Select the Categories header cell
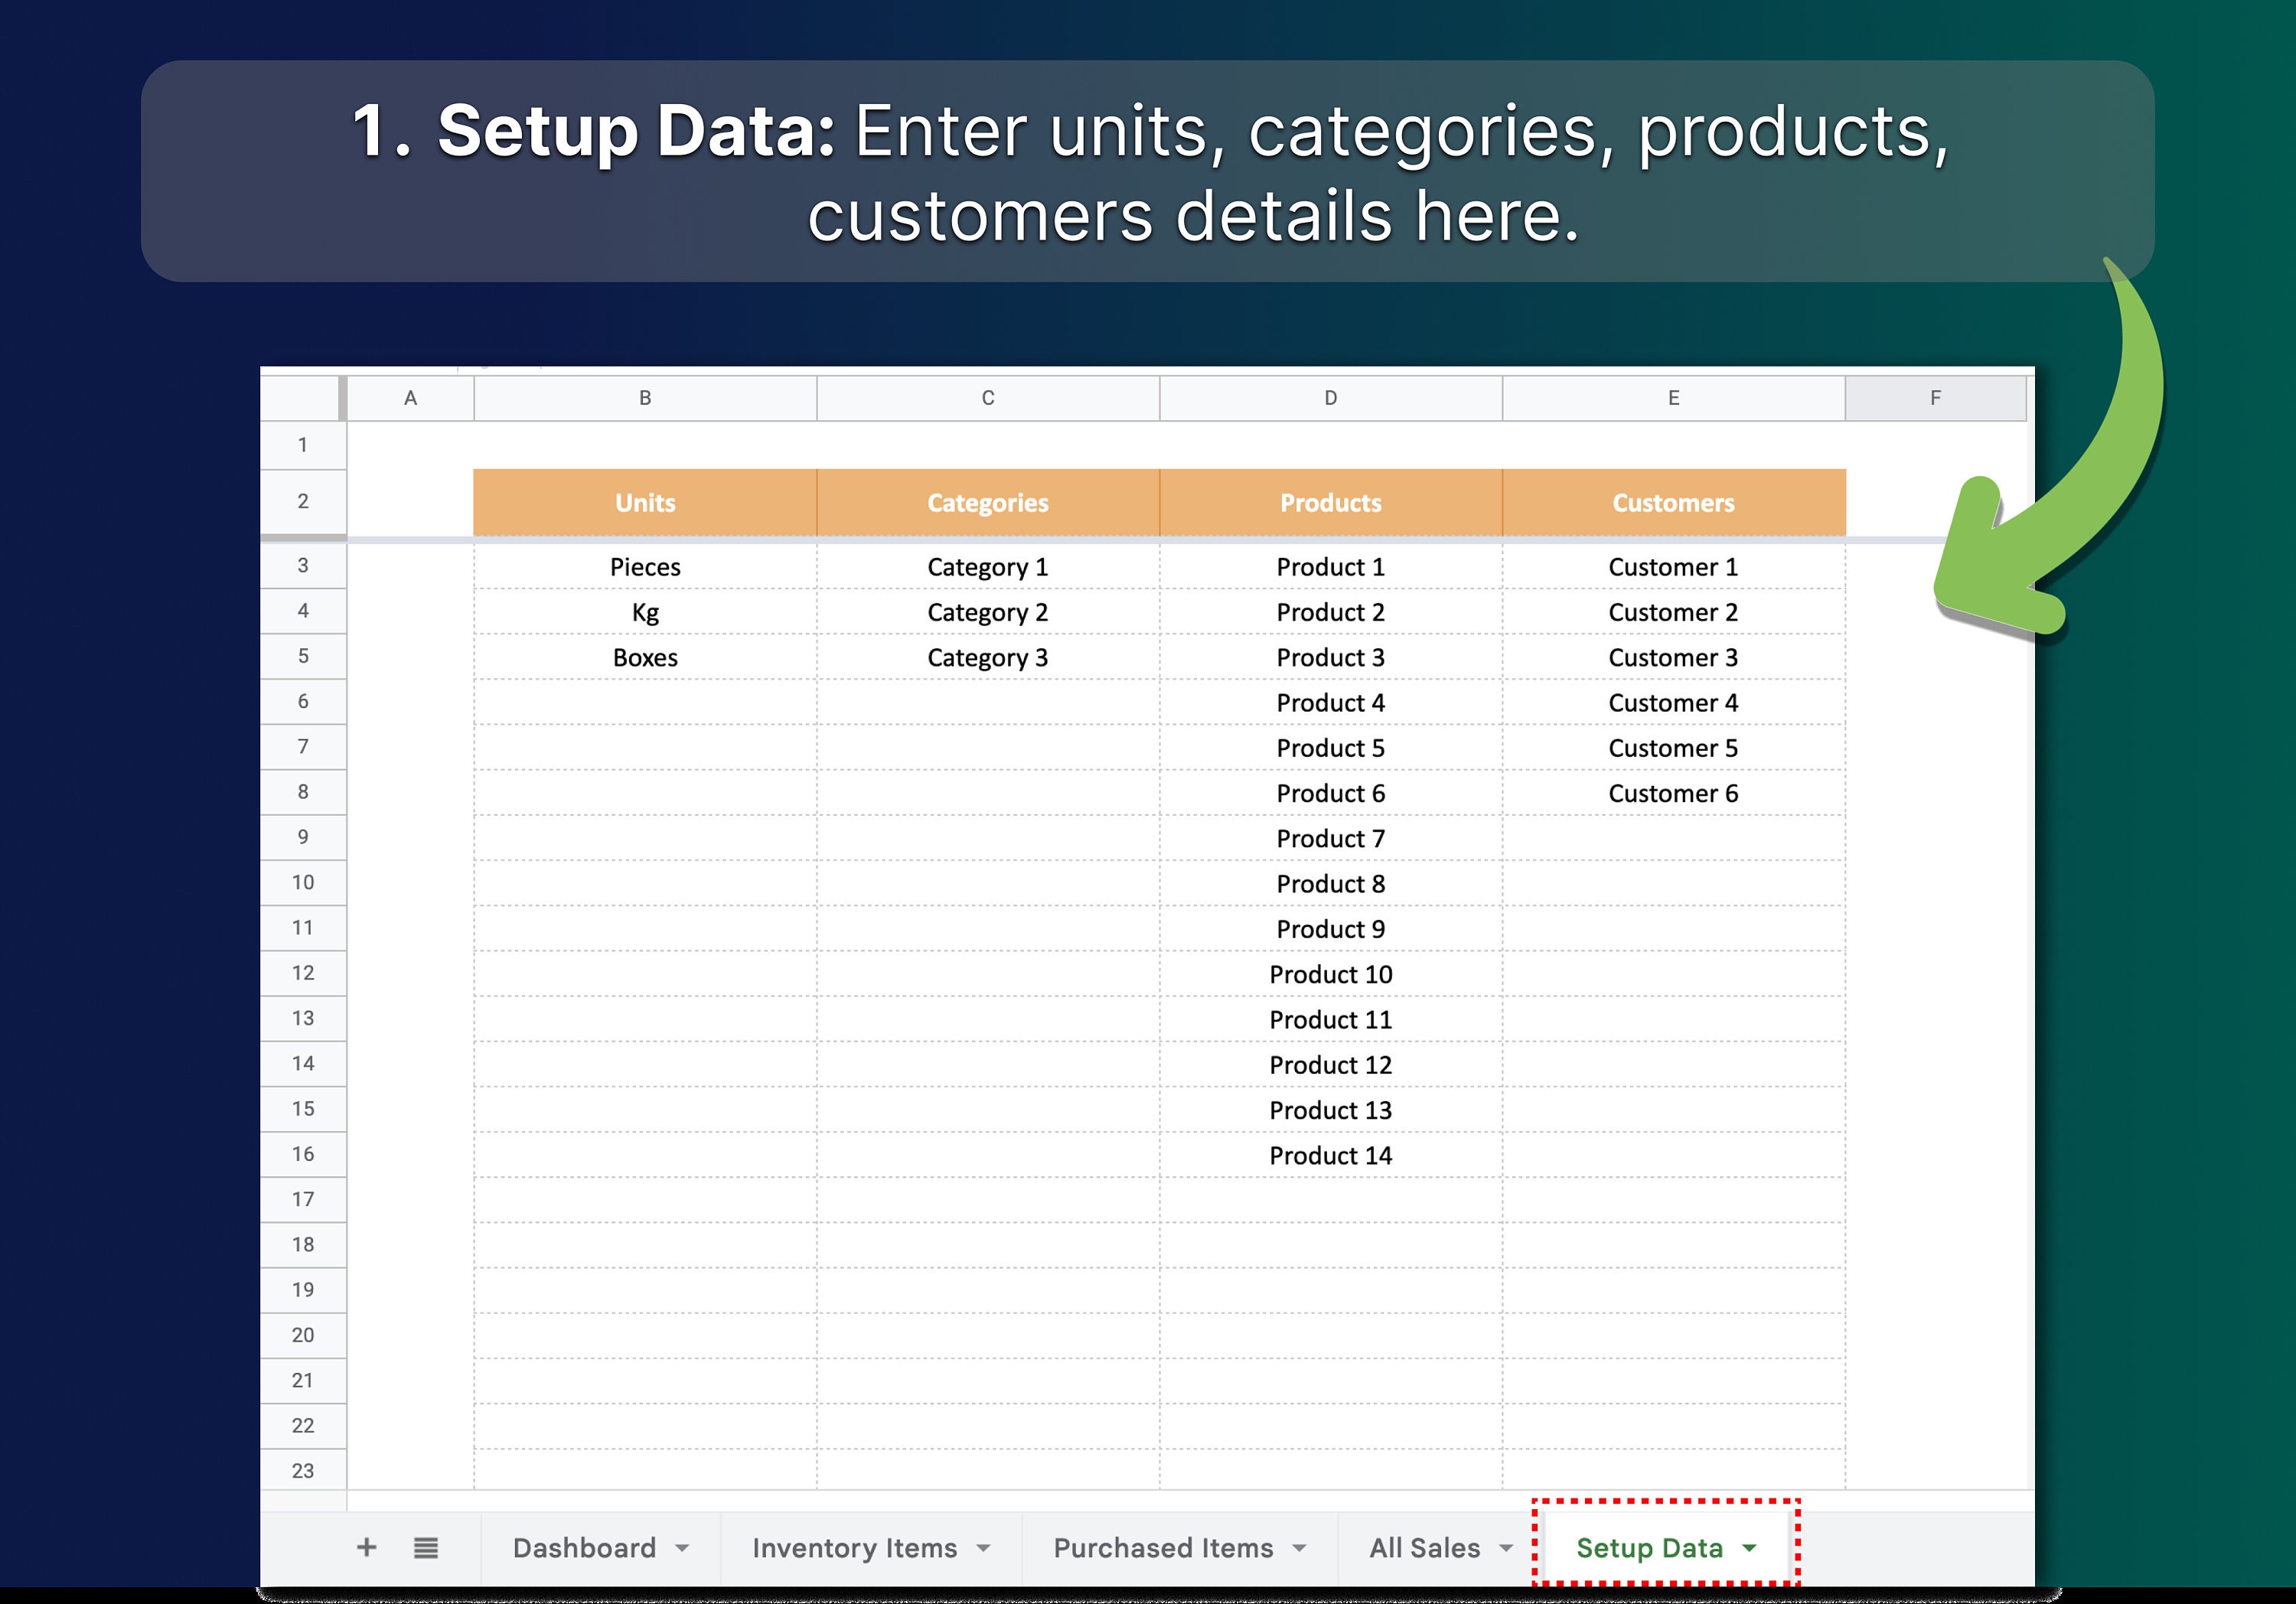The height and width of the screenshot is (1604, 2296). click(x=988, y=502)
